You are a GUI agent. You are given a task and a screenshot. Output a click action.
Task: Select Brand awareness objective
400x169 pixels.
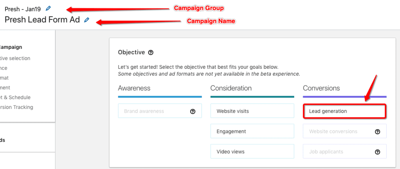160,111
